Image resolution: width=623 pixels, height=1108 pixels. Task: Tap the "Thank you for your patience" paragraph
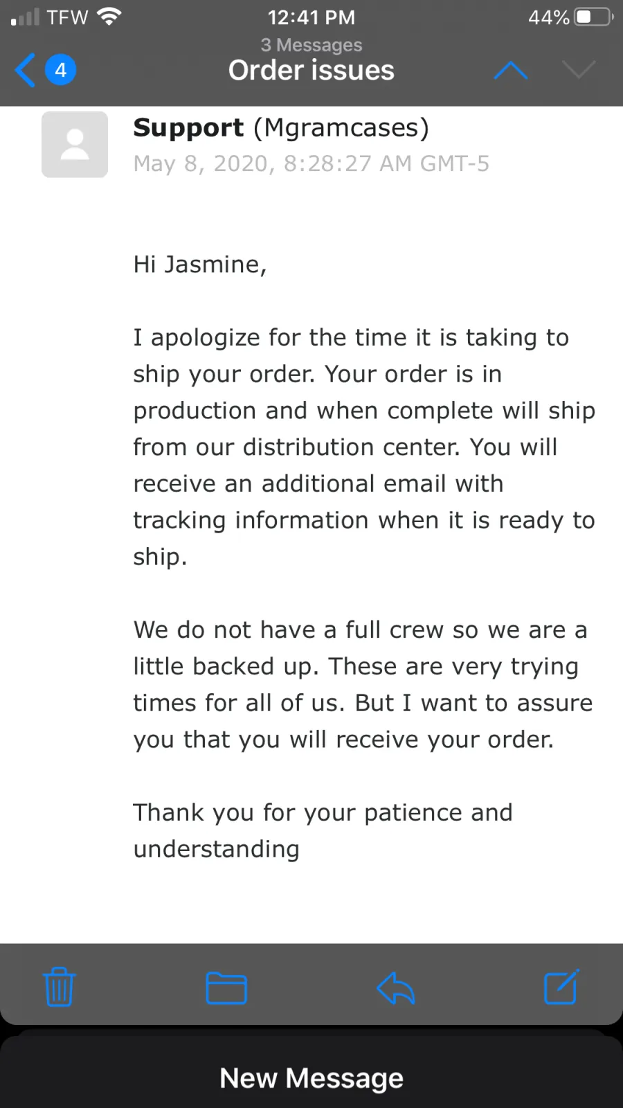(x=323, y=830)
